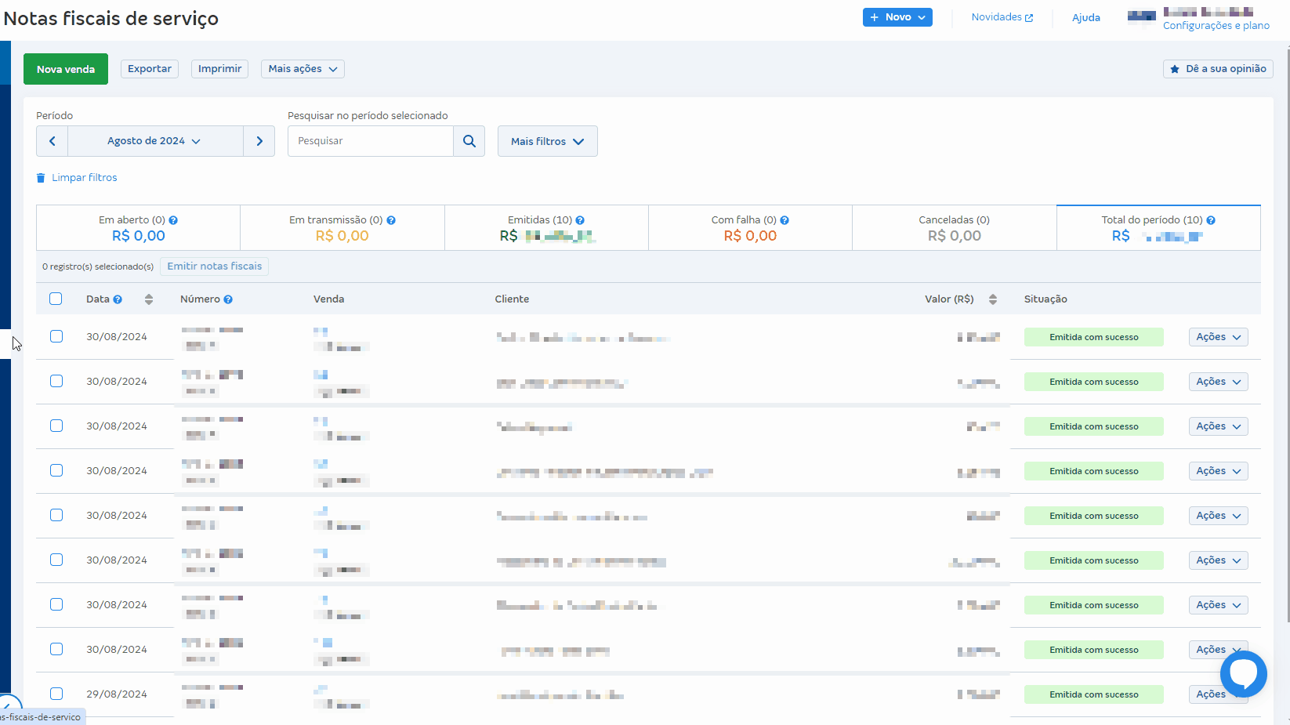
Task: Focus the Pesquisar search field
Action: tap(370, 141)
